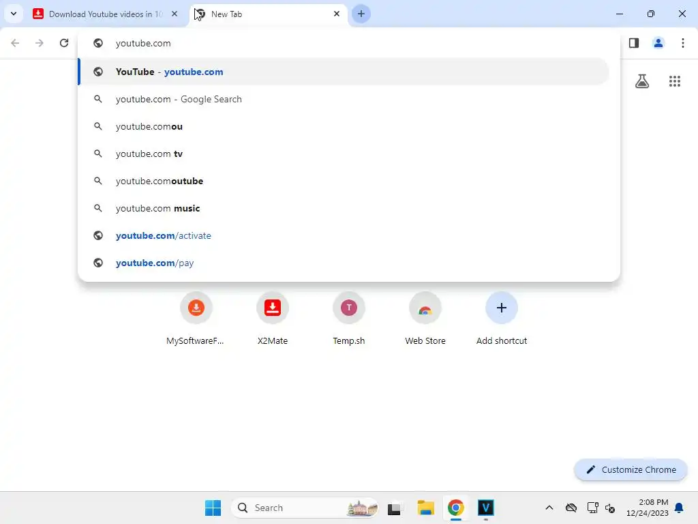Go back to previous page
698x524 pixels.
click(15, 43)
